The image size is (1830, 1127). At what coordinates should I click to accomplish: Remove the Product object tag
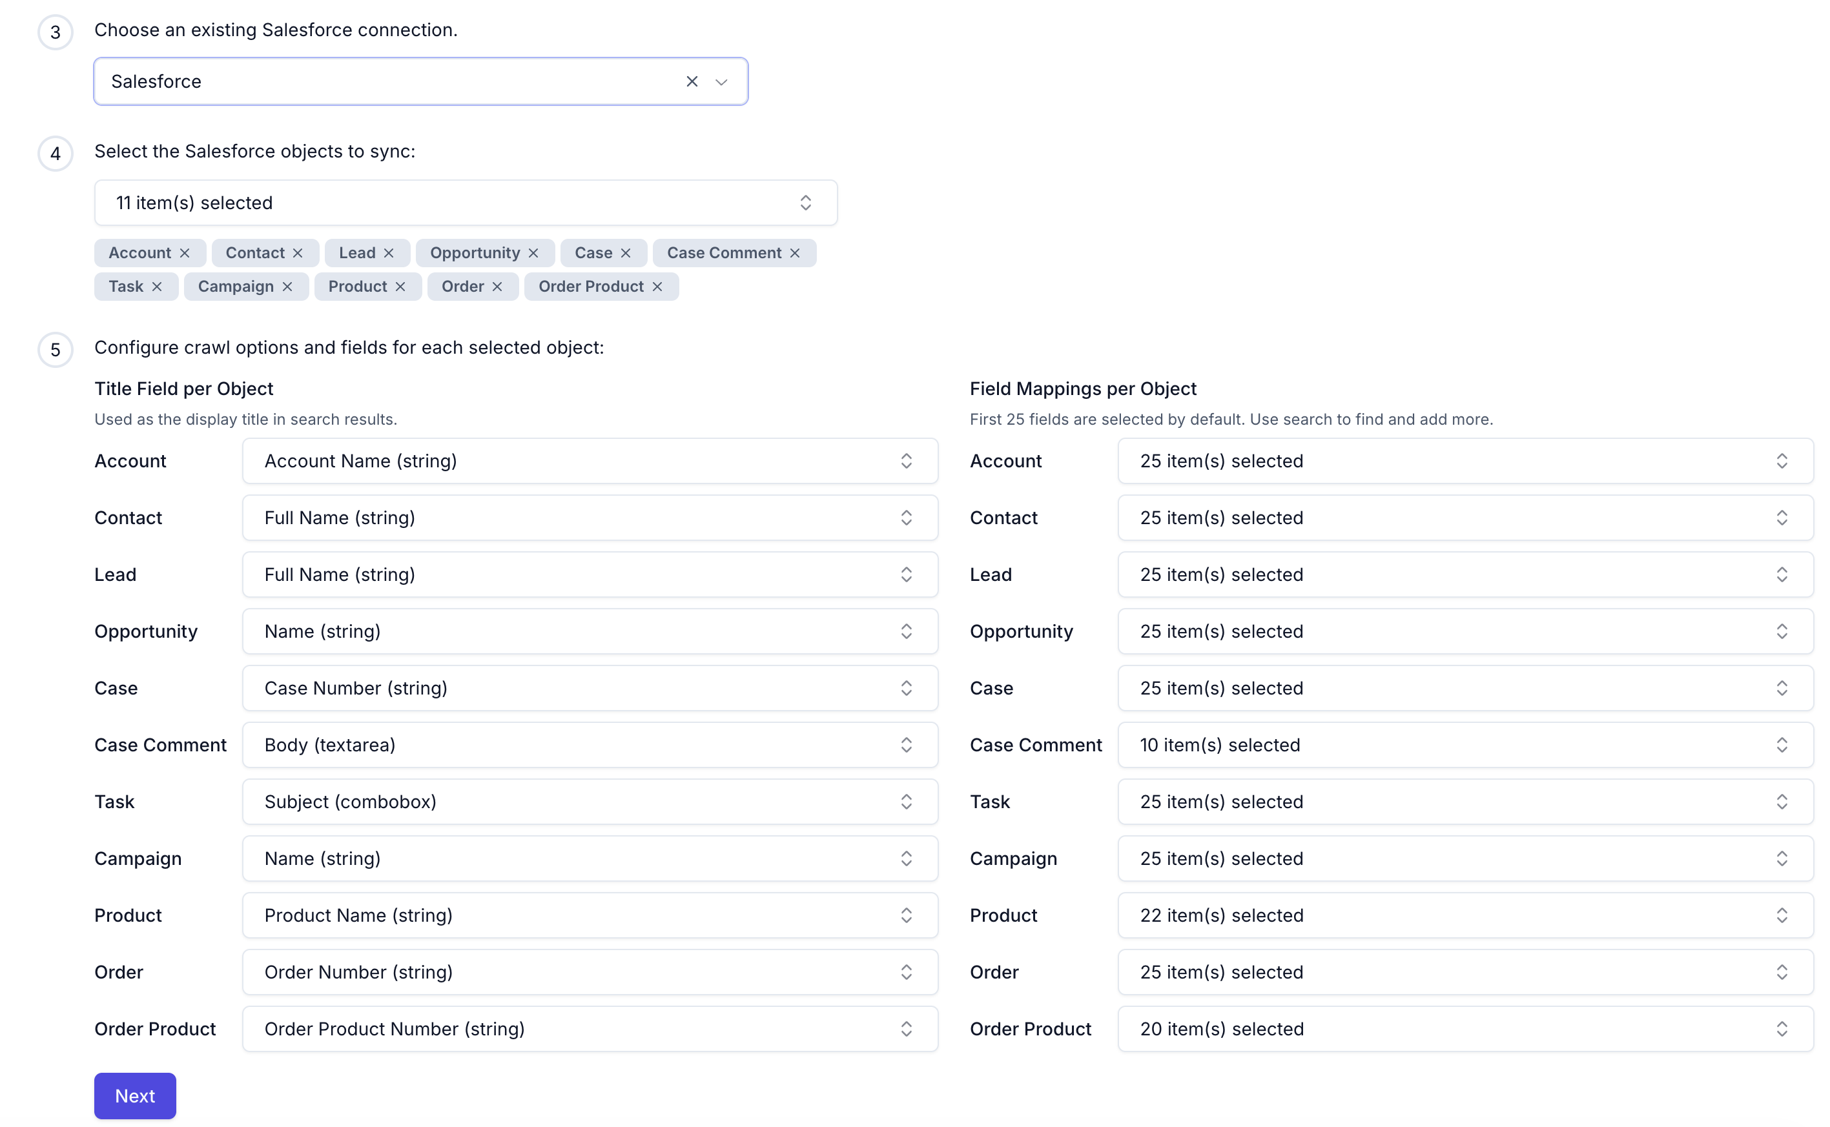pos(400,286)
